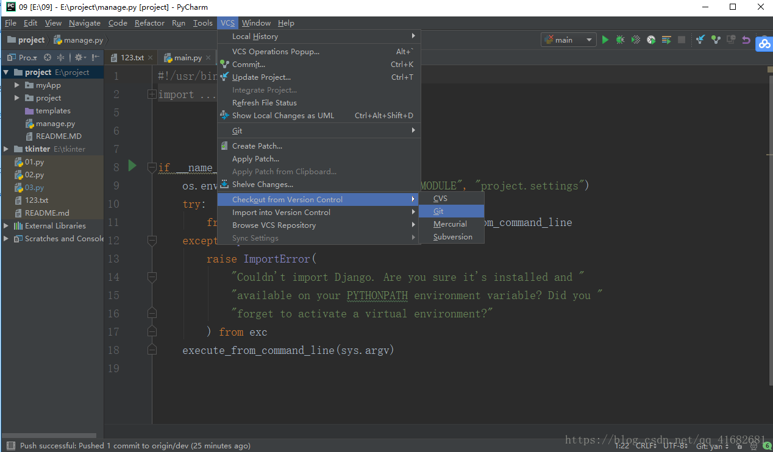
Task: Click the concurrency diagram run icon
Action: [x=666, y=40]
